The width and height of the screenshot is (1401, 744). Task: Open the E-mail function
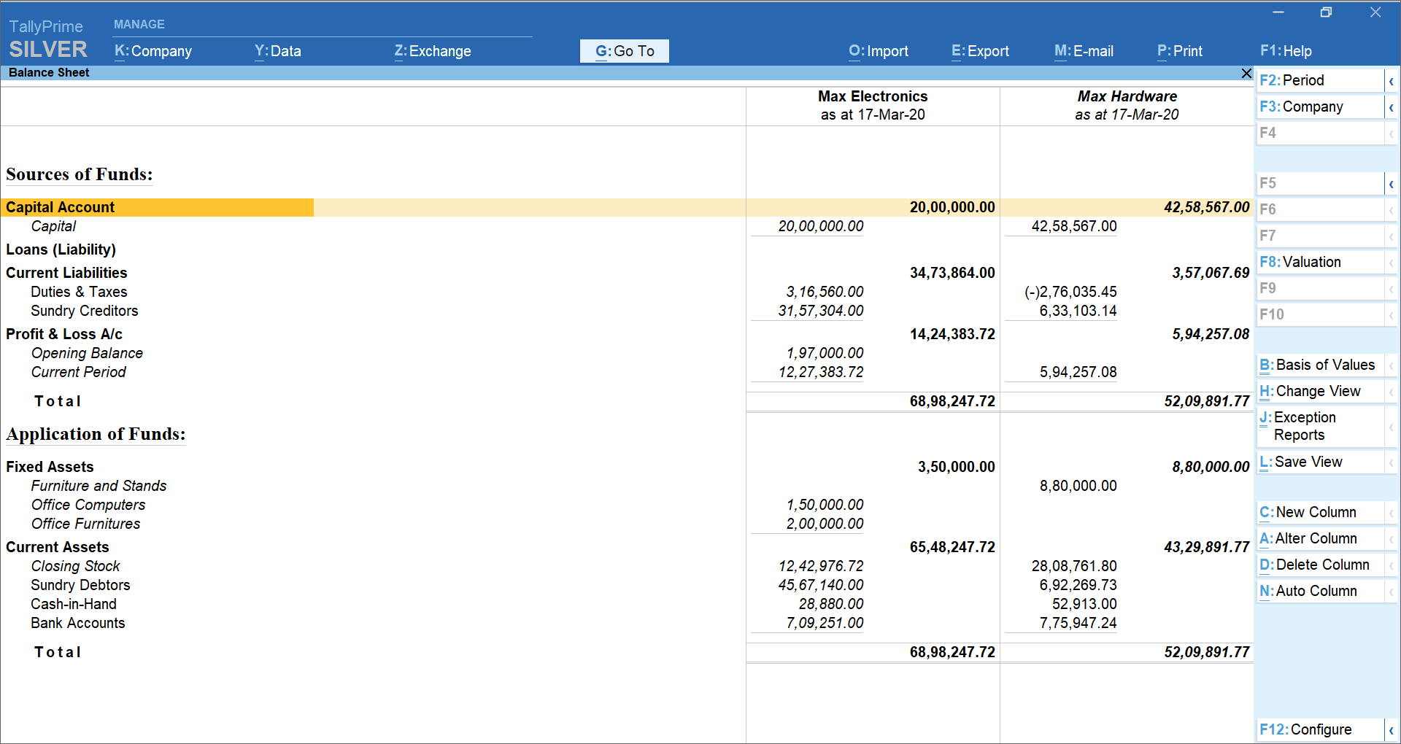[1084, 51]
